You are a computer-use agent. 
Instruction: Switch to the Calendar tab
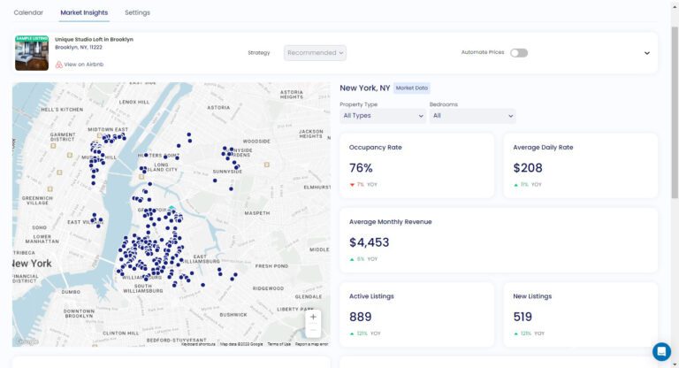28,12
